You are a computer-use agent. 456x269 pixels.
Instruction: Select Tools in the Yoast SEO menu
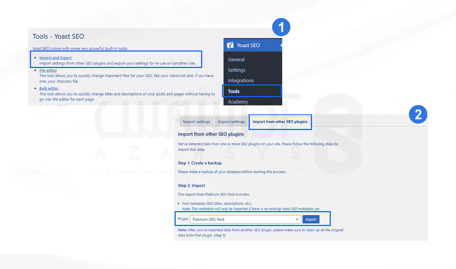[x=252, y=91]
